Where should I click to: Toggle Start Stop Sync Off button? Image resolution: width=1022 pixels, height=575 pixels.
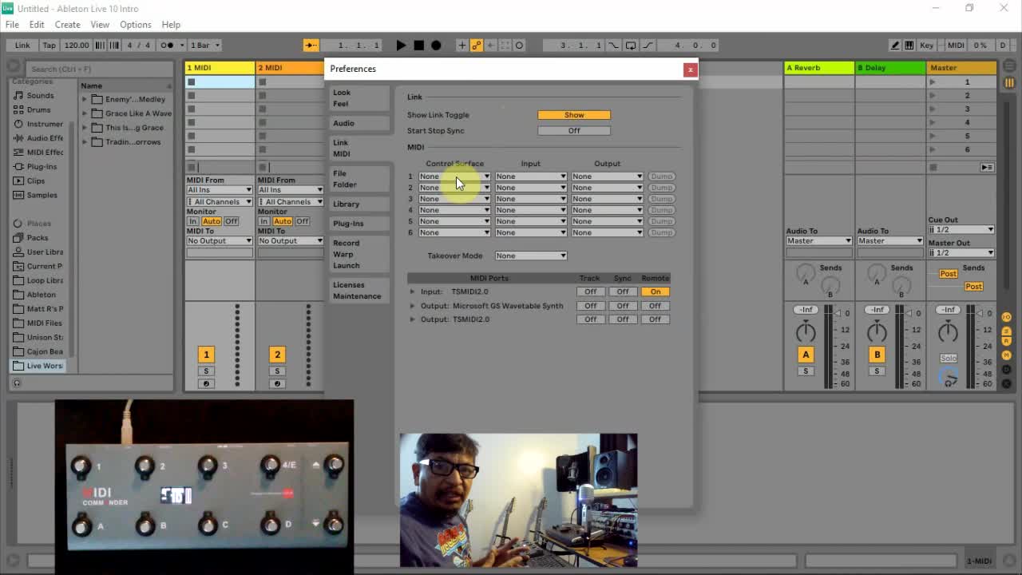[x=574, y=131]
